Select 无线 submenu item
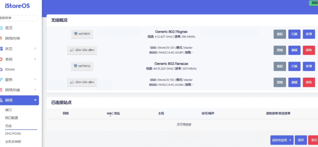This screenshot has width=318, height=147. point(8,126)
